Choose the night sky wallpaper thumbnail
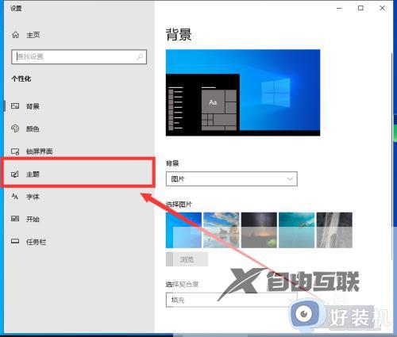397x337 pixels. click(x=259, y=230)
